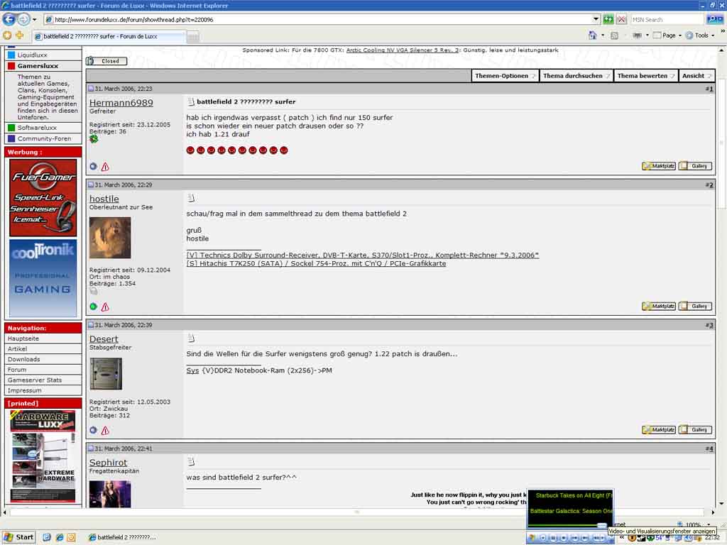Open the Thema bewerten menu
The image size is (727, 545).
(645, 75)
